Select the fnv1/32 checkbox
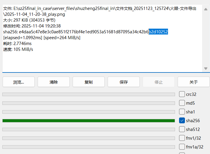This screenshot has width=210, height=154. 182,138
